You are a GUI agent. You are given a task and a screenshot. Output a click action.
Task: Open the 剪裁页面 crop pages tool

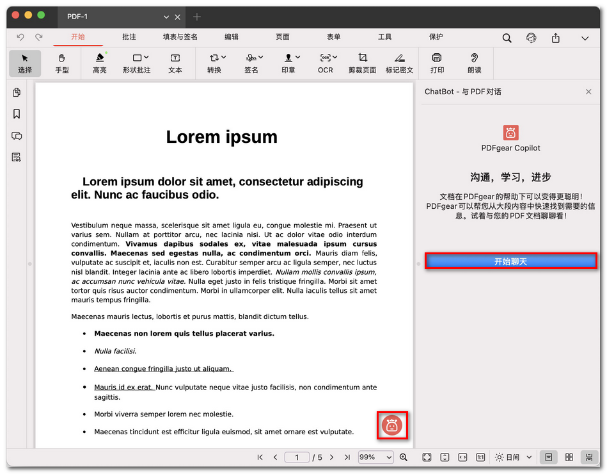(x=361, y=63)
